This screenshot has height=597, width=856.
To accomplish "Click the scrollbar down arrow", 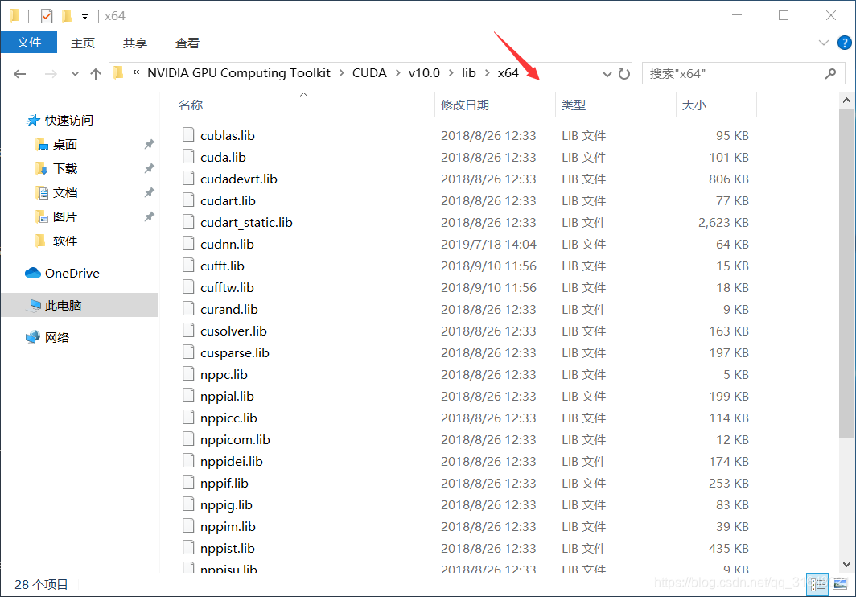I will [x=846, y=565].
